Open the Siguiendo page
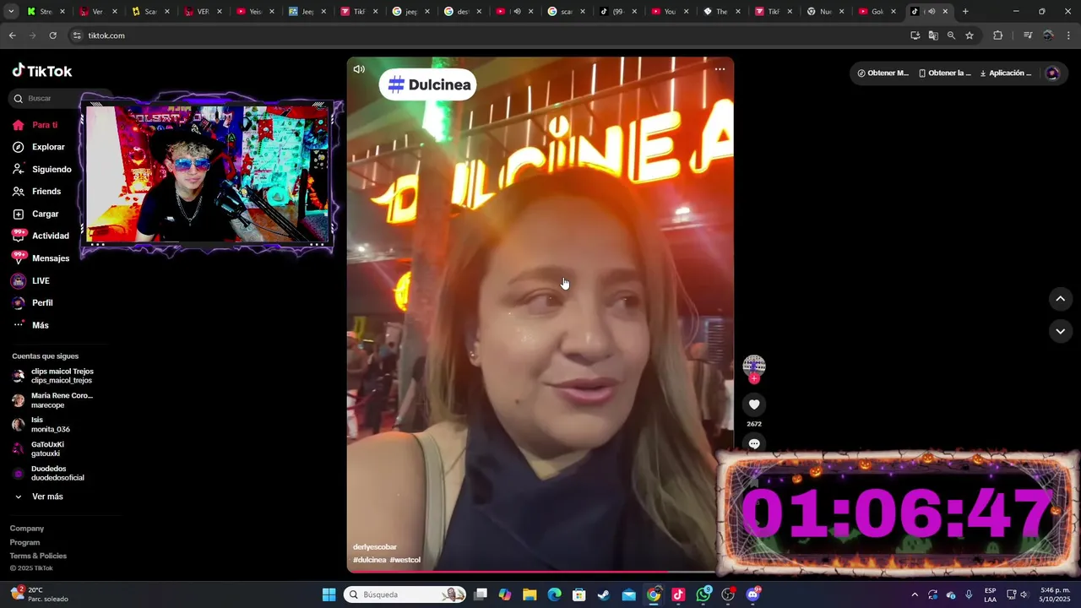The image size is (1081, 608). 52,169
